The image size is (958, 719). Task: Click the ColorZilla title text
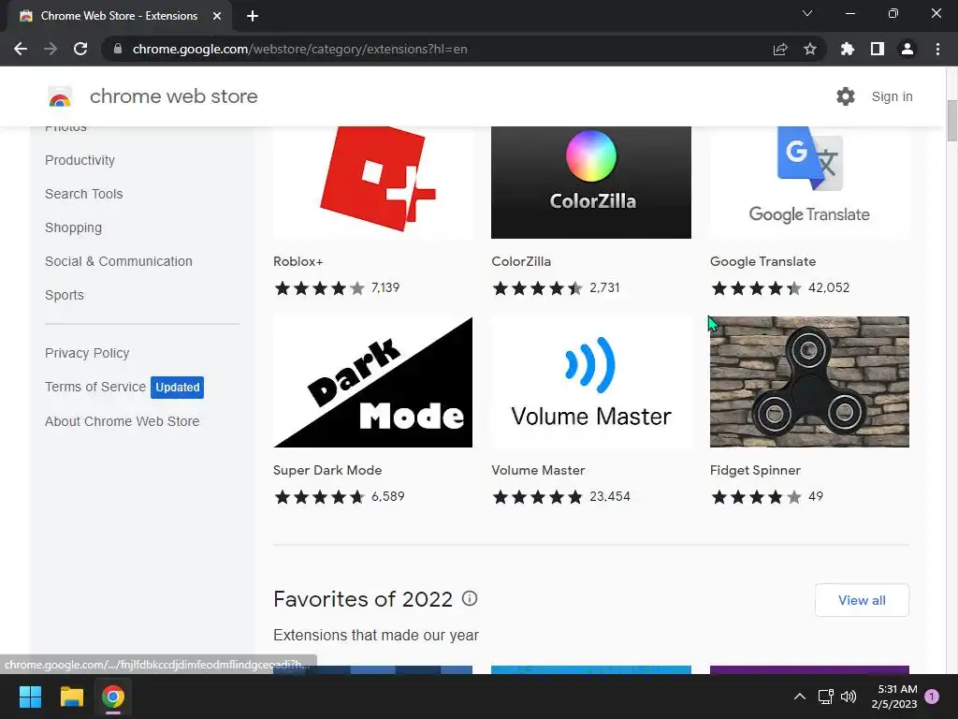[x=521, y=261]
